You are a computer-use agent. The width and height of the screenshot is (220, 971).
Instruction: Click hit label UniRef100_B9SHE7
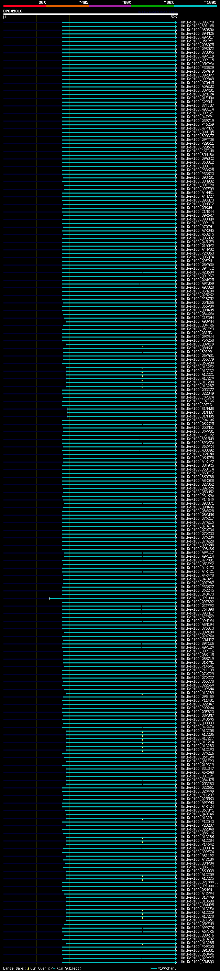point(197,613)
